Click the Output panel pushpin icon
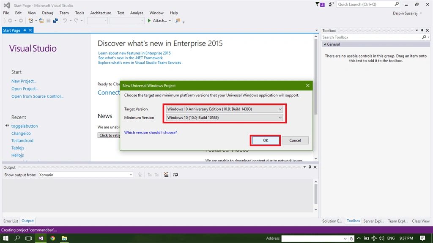 (x=310, y=167)
